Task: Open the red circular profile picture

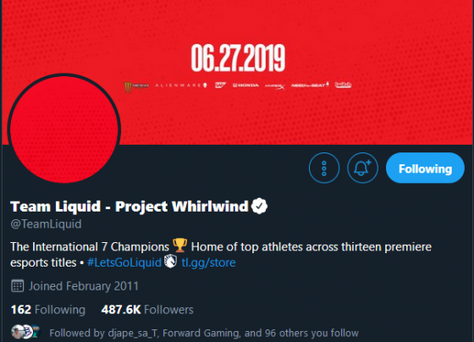Action: click(x=64, y=130)
